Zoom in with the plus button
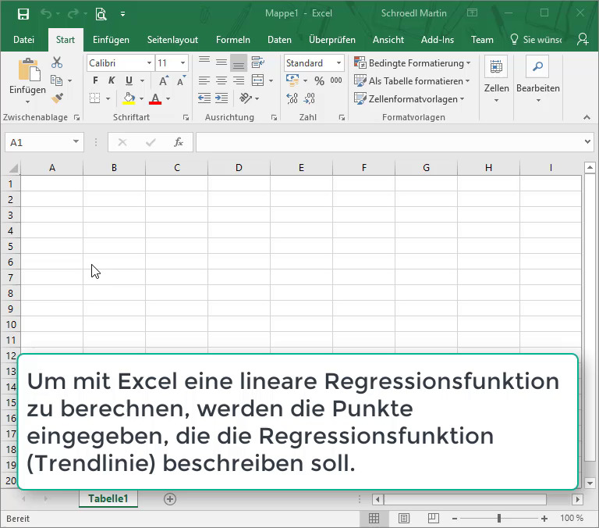The image size is (599, 528). pyautogui.click(x=544, y=519)
